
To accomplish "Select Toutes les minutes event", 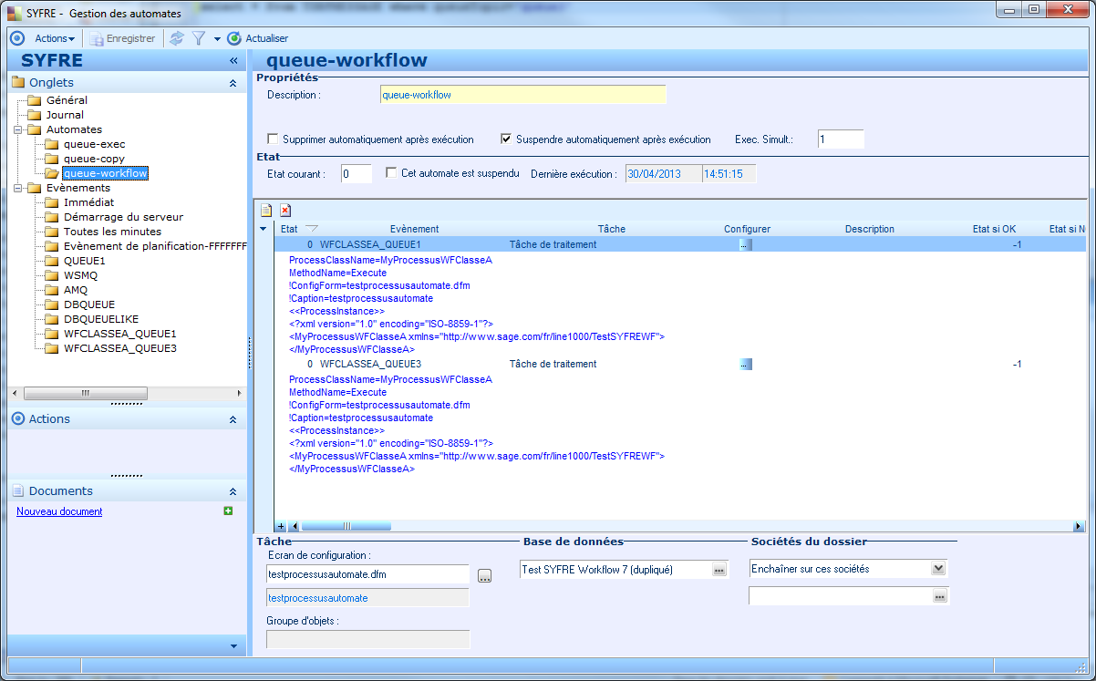I will 111,232.
